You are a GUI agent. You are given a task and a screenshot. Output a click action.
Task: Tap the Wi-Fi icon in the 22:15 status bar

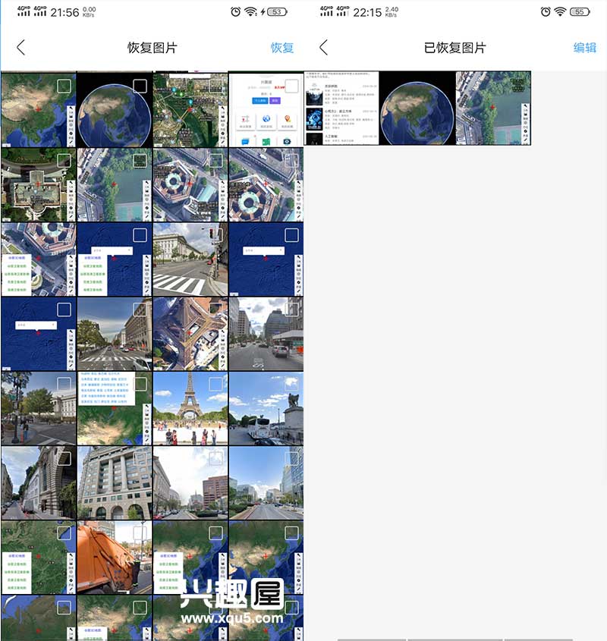tap(560, 12)
